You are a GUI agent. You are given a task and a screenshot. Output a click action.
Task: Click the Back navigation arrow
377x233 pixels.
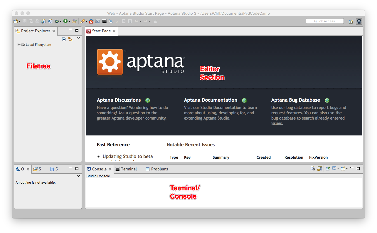tap(137, 21)
